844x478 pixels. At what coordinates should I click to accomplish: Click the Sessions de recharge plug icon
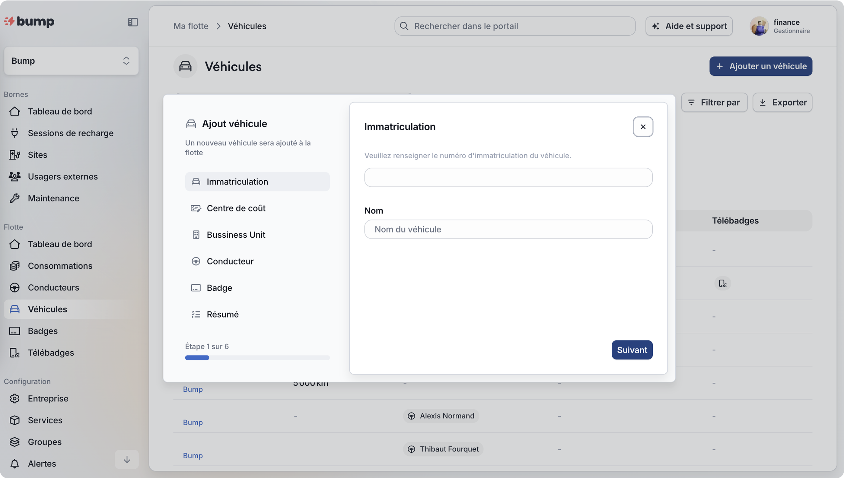tap(14, 133)
